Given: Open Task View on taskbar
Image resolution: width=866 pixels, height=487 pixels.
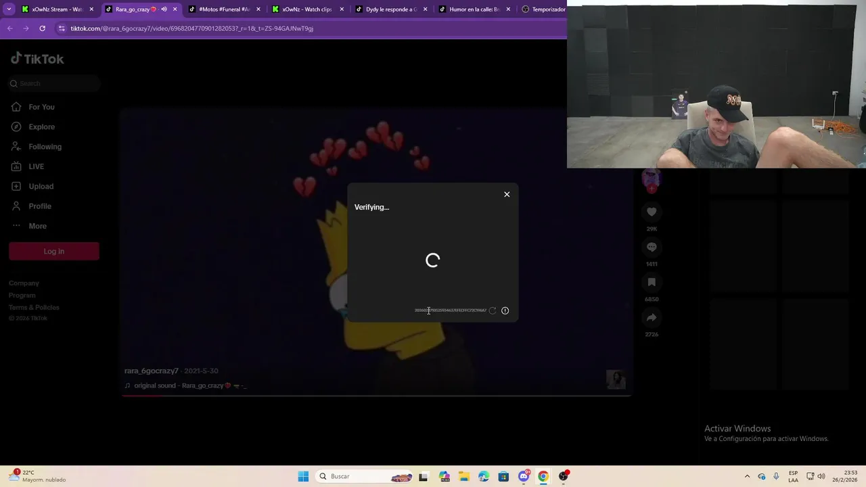Looking at the screenshot, I should pyautogui.click(x=424, y=476).
